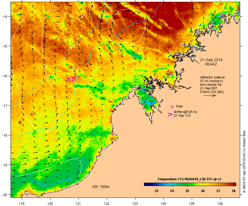
Task: Click the magenta drifters arrowhead legend symbol
Action: [x=170, y=115]
